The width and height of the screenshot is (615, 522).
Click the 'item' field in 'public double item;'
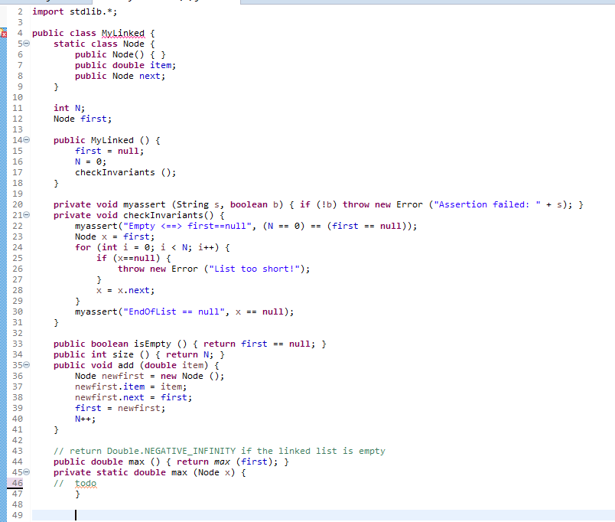(161, 65)
